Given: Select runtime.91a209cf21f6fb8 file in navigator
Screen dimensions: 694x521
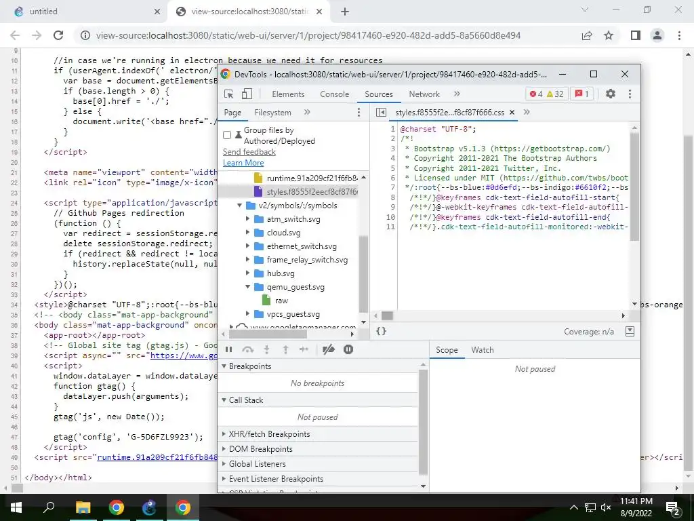Looking at the screenshot, I should 312,178.
